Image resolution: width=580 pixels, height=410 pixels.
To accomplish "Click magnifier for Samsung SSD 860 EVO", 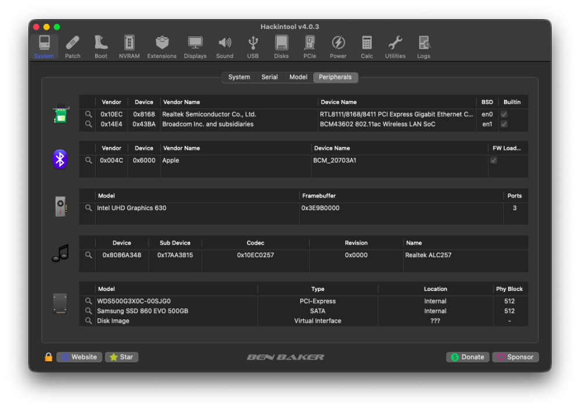I will pyautogui.click(x=88, y=311).
